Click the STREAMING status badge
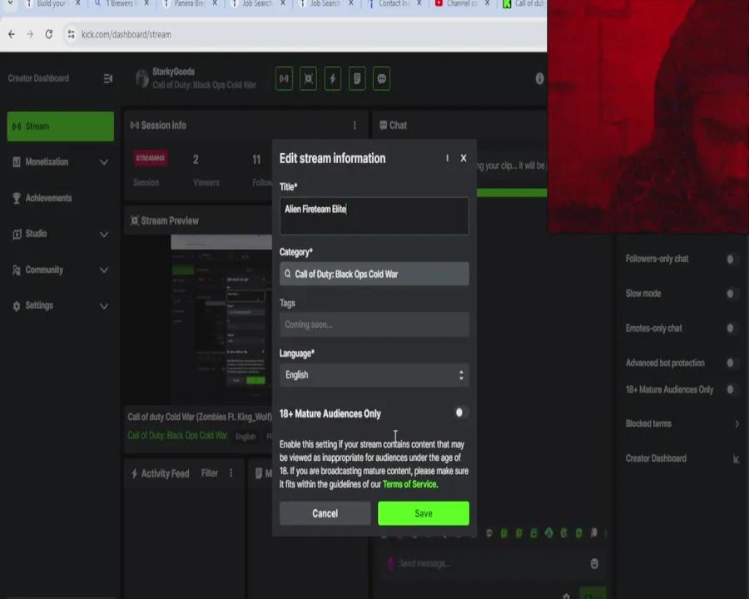This screenshot has height=599, width=749. pyautogui.click(x=151, y=158)
